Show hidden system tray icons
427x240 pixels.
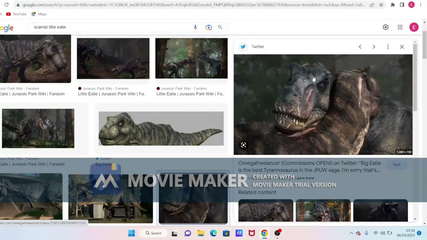(351, 233)
